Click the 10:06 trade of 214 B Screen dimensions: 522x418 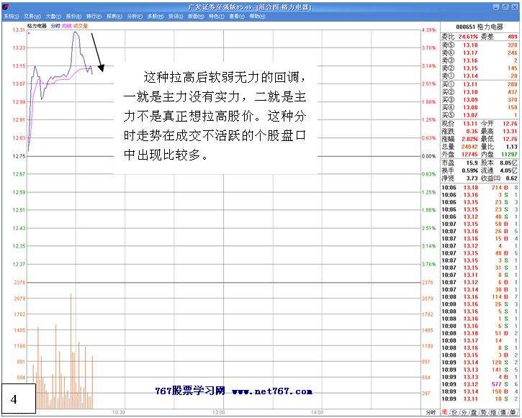[480, 188]
